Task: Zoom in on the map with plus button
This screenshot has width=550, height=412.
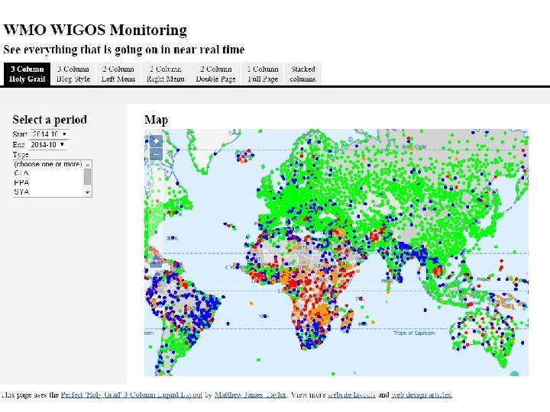Action: pos(156,142)
